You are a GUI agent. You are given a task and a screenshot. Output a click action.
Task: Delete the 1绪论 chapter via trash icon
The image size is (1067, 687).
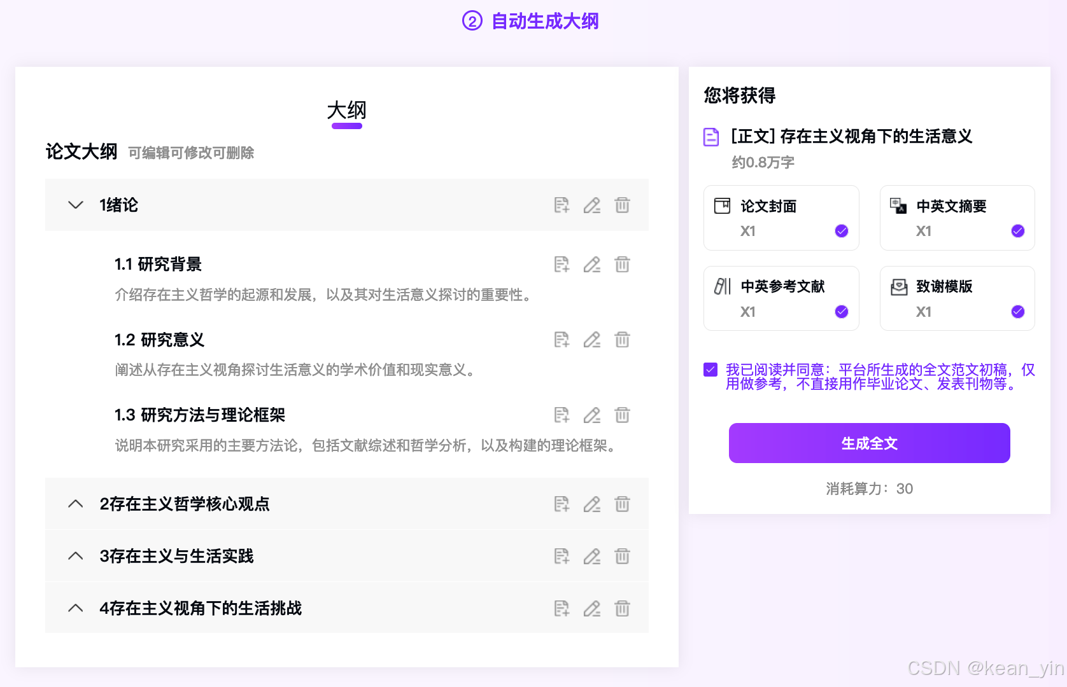point(622,205)
